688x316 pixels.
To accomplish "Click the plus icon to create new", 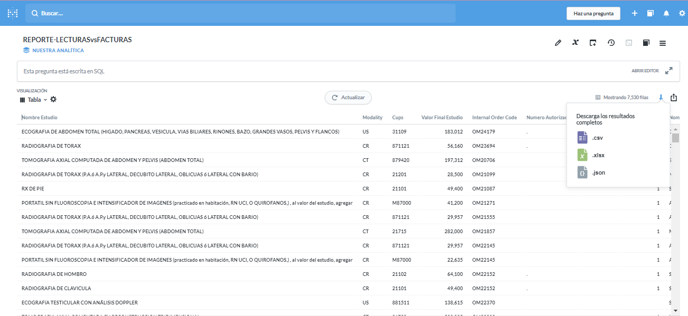I will tap(635, 13).
